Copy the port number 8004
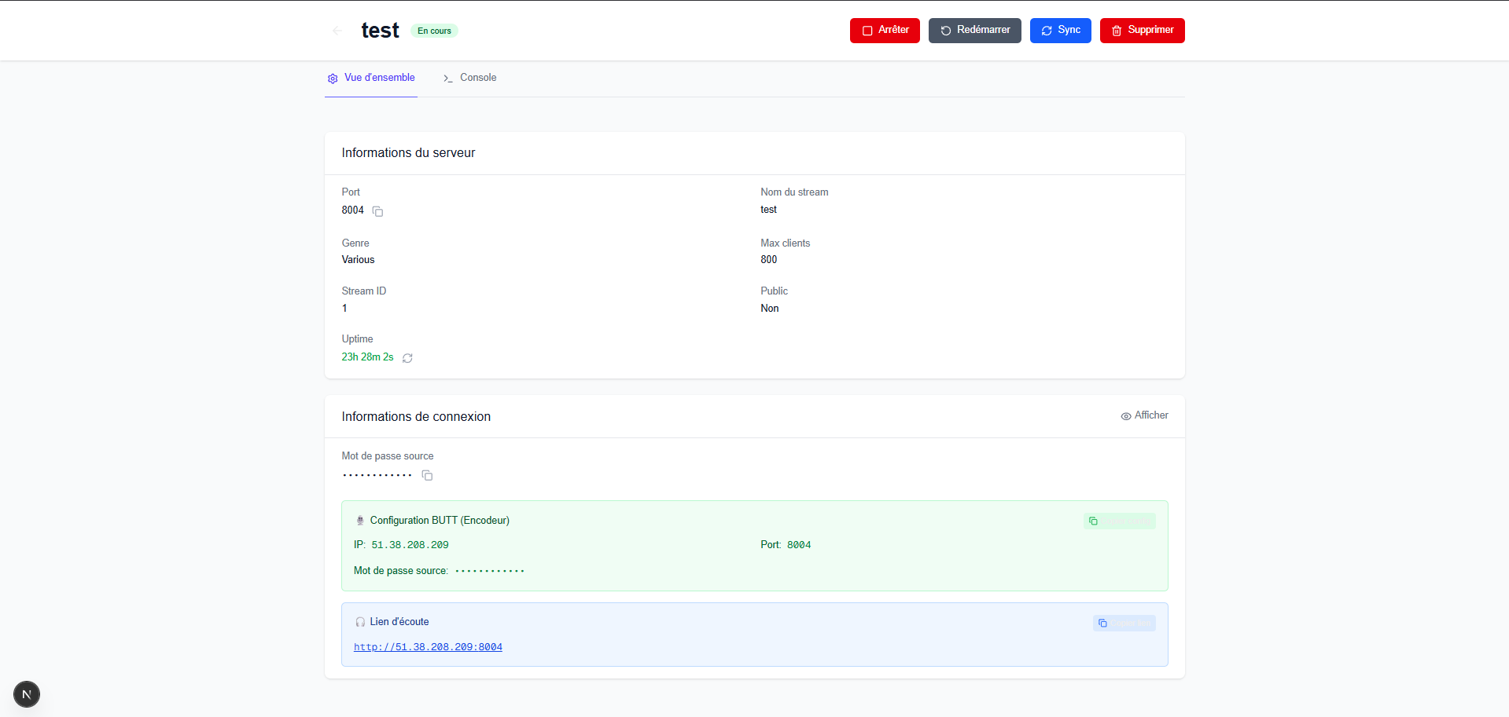1509x717 pixels. pos(377,211)
